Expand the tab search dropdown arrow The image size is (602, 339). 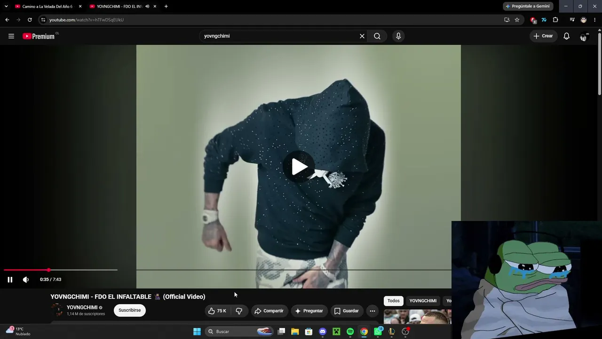6,7
